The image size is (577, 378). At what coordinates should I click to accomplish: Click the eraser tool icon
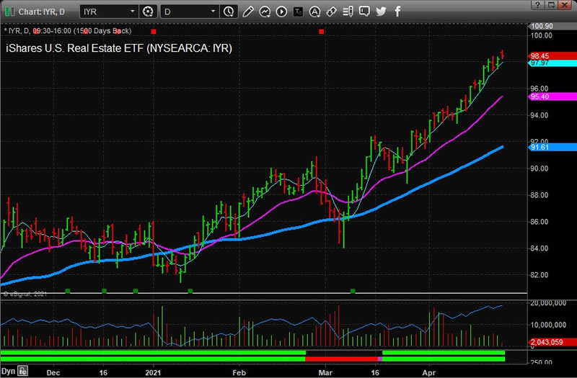click(331, 12)
